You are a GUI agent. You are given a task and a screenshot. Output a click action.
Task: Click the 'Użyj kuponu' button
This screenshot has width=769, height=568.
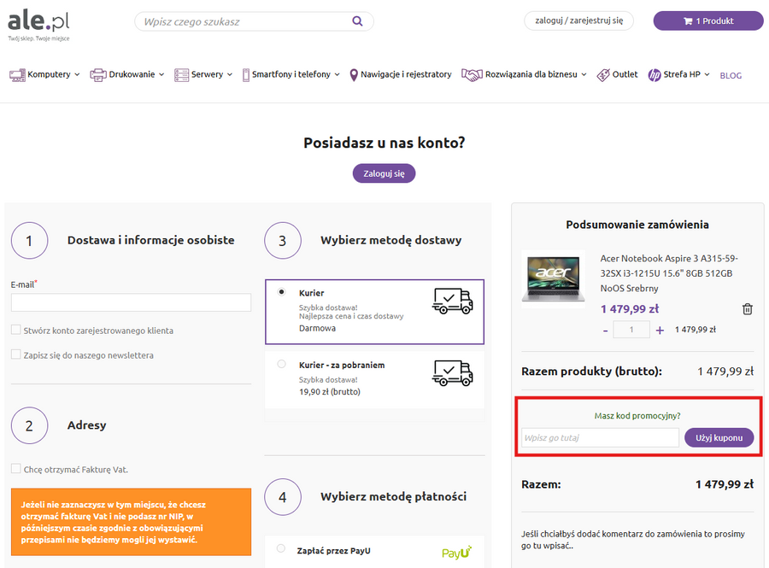click(719, 437)
